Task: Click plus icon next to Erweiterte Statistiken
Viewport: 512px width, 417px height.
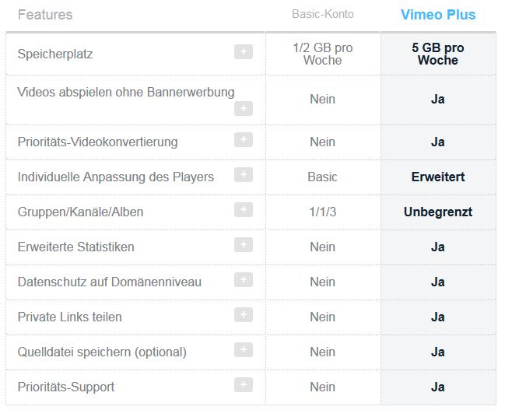Action: [244, 245]
